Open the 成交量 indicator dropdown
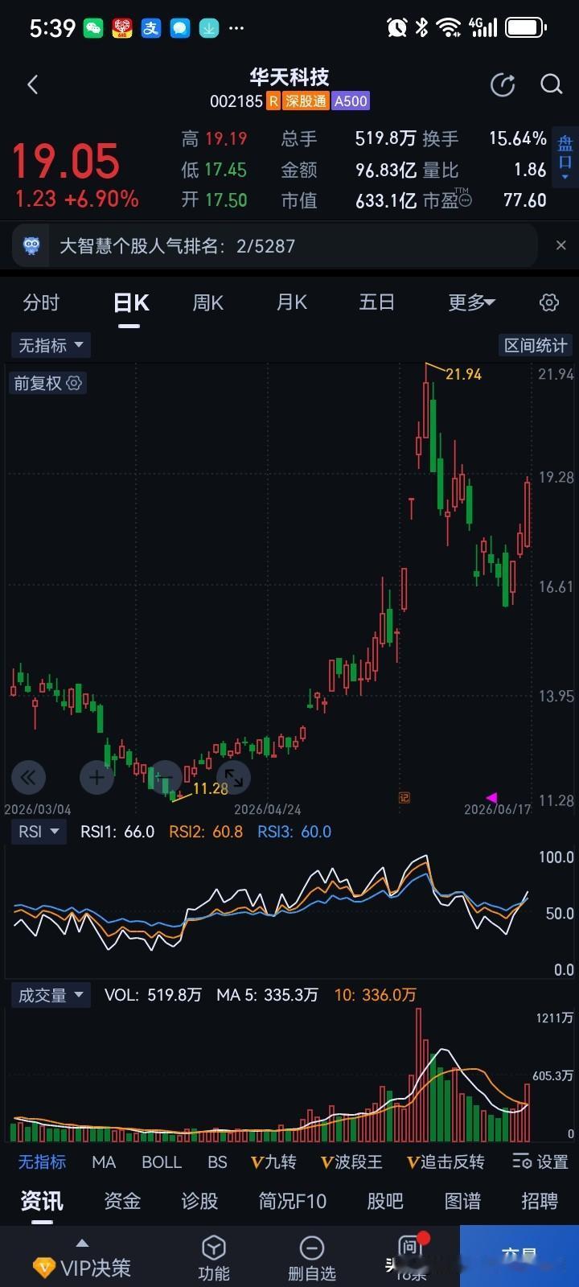The height and width of the screenshot is (1287, 579). tap(51, 995)
